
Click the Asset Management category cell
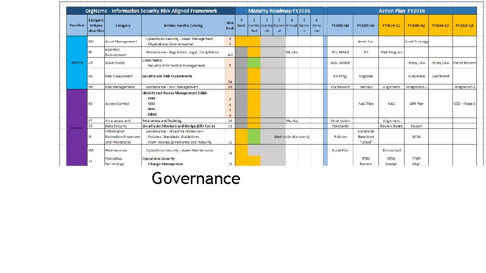tap(123, 41)
